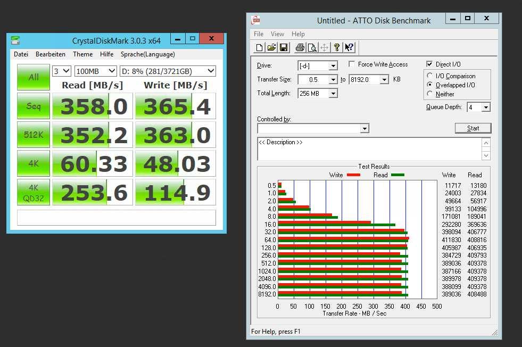The image size is (522, 347).
Task: Run the 4K test button
Action: pos(34,163)
